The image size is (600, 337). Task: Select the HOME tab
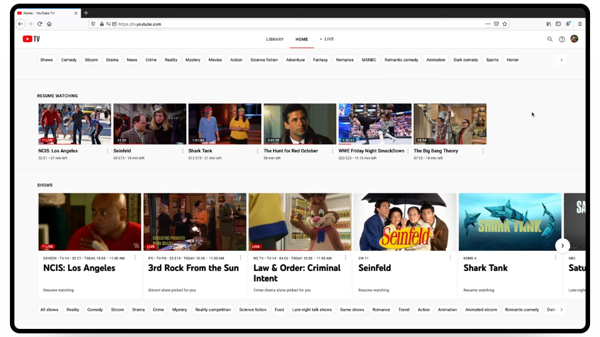point(301,39)
